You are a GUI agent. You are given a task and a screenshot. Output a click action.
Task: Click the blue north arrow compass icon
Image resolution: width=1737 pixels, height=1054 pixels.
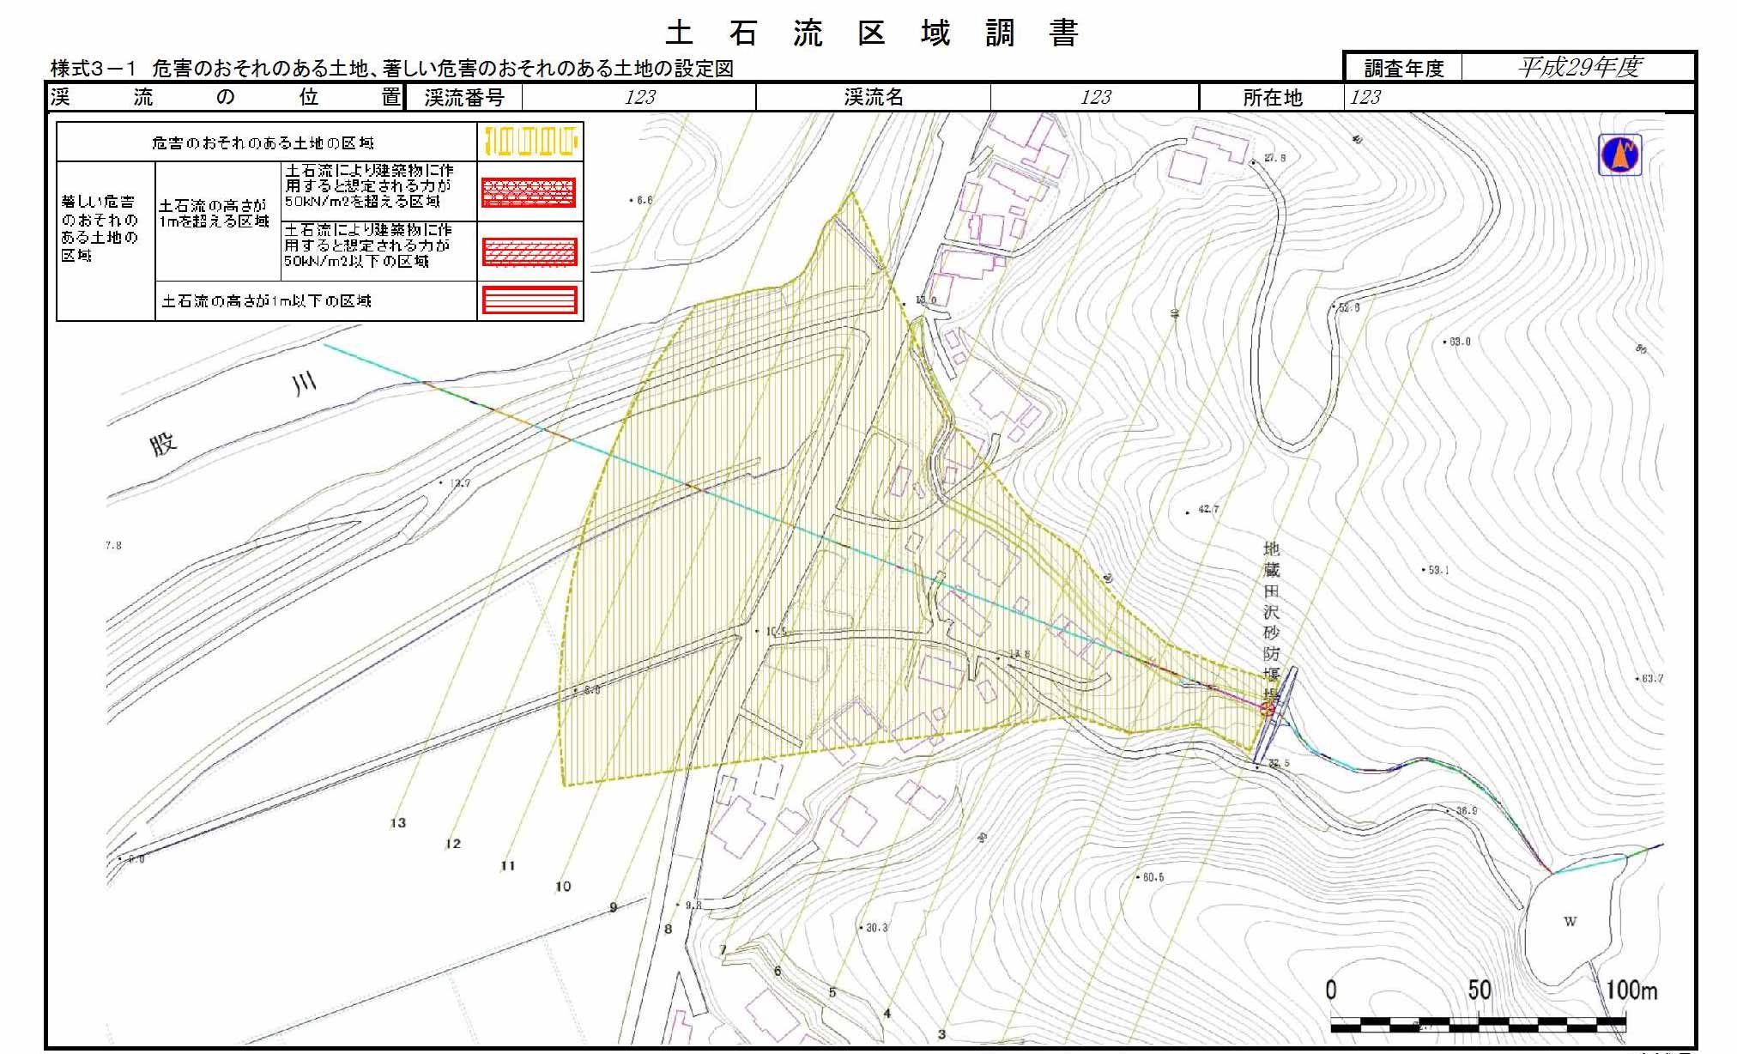tap(1619, 155)
